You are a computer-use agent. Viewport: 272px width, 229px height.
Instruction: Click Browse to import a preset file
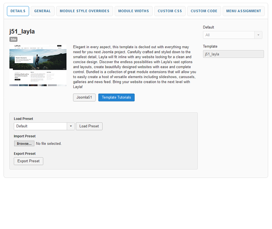click(x=24, y=144)
